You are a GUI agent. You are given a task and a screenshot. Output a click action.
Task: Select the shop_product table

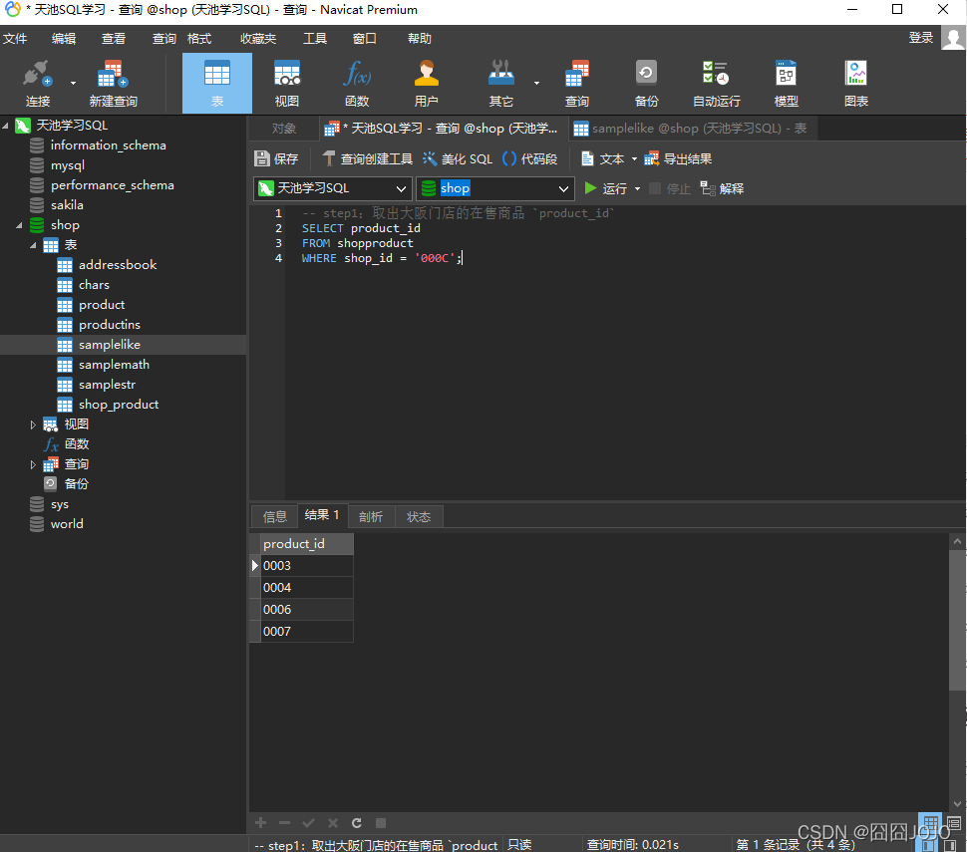[x=119, y=405]
